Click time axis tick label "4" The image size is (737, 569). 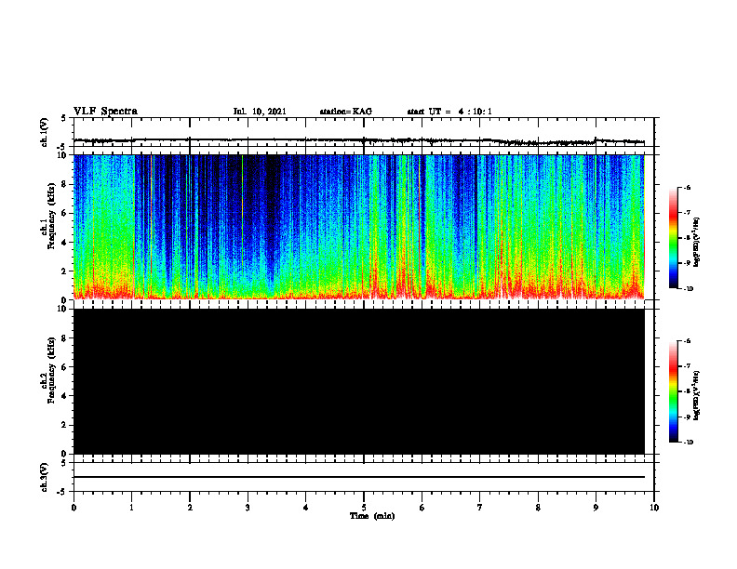coord(306,508)
